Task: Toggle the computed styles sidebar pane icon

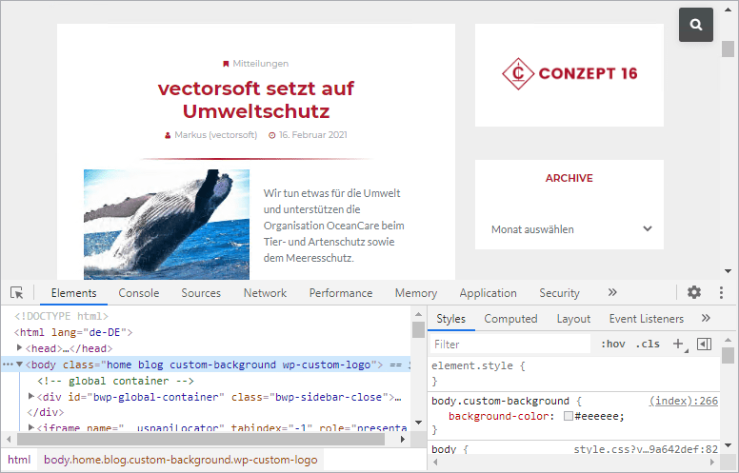Action: (x=705, y=344)
